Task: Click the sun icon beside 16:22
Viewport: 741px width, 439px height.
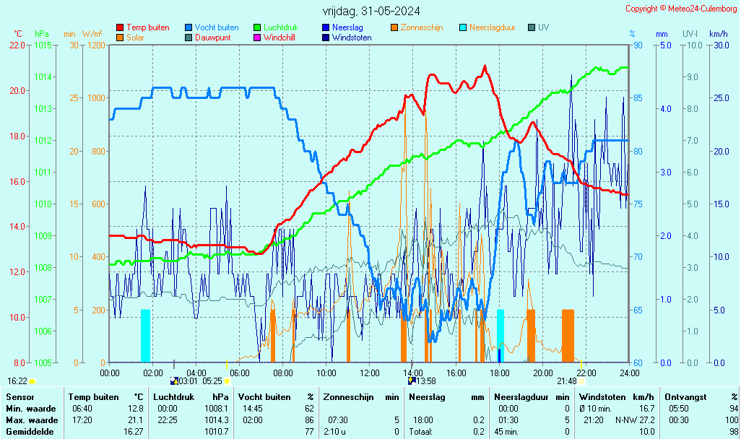Action: (x=32, y=381)
